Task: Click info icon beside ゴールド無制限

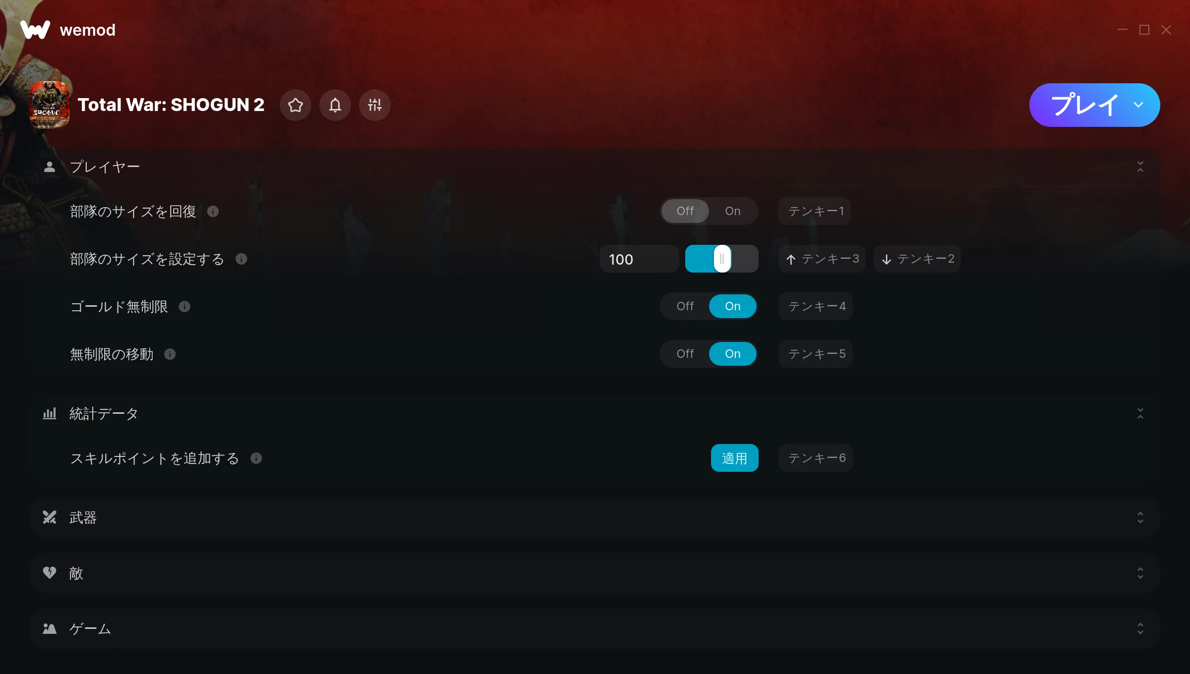Action: click(184, 307)
